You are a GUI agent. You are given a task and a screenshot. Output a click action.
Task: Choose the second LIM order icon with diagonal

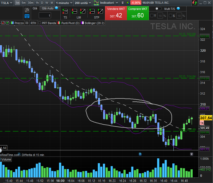pyautogui.click(x=83, y=11)
